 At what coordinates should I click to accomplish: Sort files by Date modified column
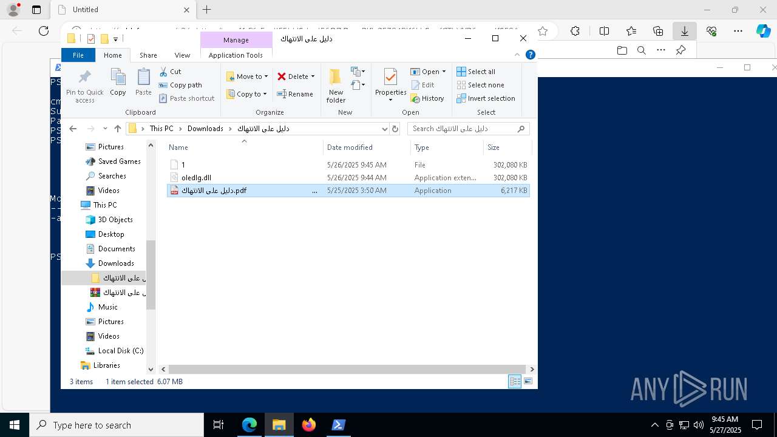tap(367, 147)
